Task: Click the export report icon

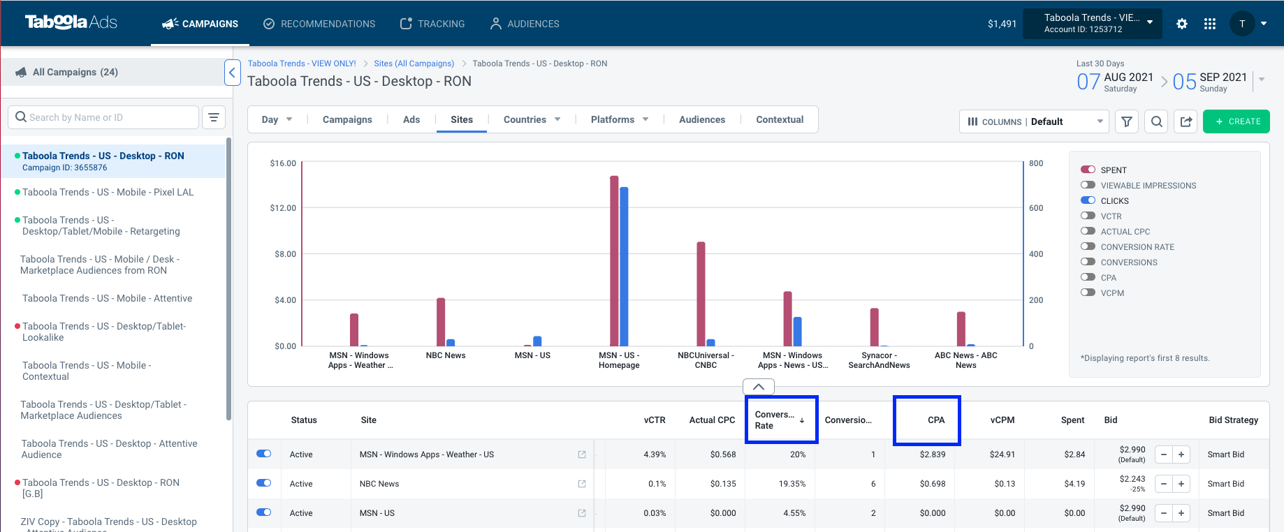Action: click(1186, 121)
